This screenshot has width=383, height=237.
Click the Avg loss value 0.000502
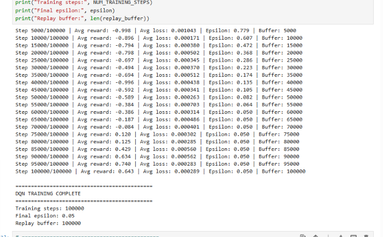[x=187, y=53]
